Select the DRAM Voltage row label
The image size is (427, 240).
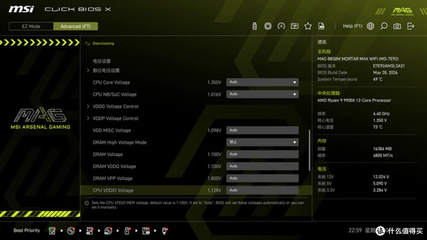(108, 154)
